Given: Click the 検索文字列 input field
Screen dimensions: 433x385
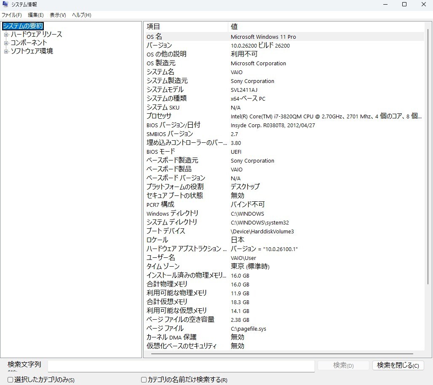Looking at the screenshot, I should tap(181, 366).
